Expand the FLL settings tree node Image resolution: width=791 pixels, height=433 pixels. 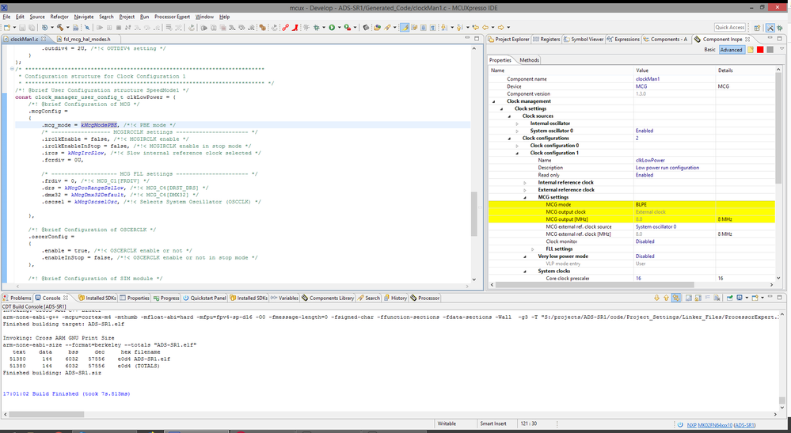(x=533, y=249)
